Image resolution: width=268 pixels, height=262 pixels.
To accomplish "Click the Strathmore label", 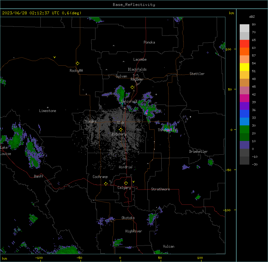I will (160, 189).
